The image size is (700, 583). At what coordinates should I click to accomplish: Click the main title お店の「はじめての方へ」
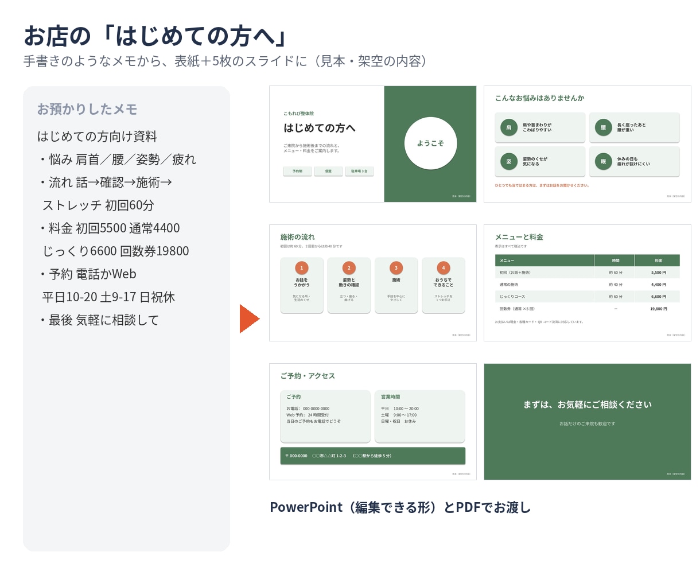coord(155,36)
